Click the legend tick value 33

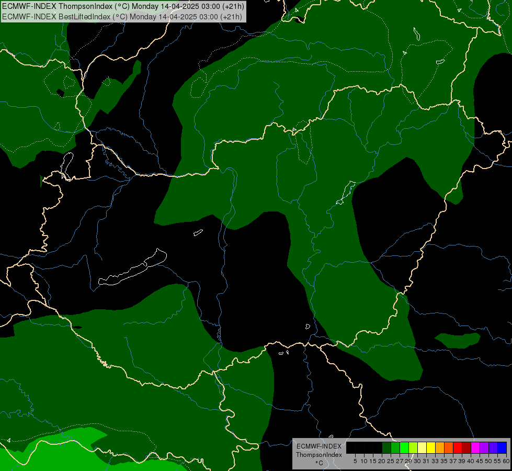435,461
